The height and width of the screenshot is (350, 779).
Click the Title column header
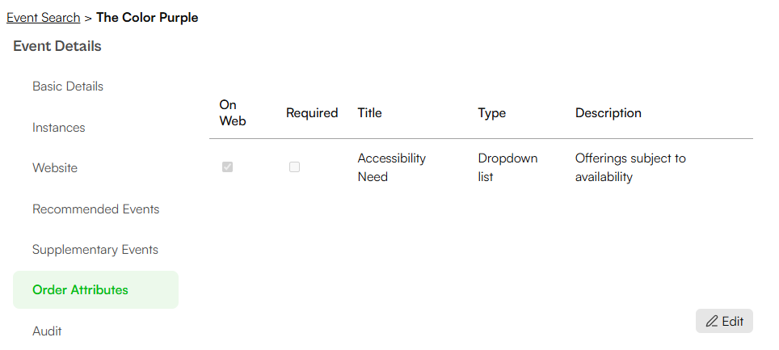(x=369, y=113)
